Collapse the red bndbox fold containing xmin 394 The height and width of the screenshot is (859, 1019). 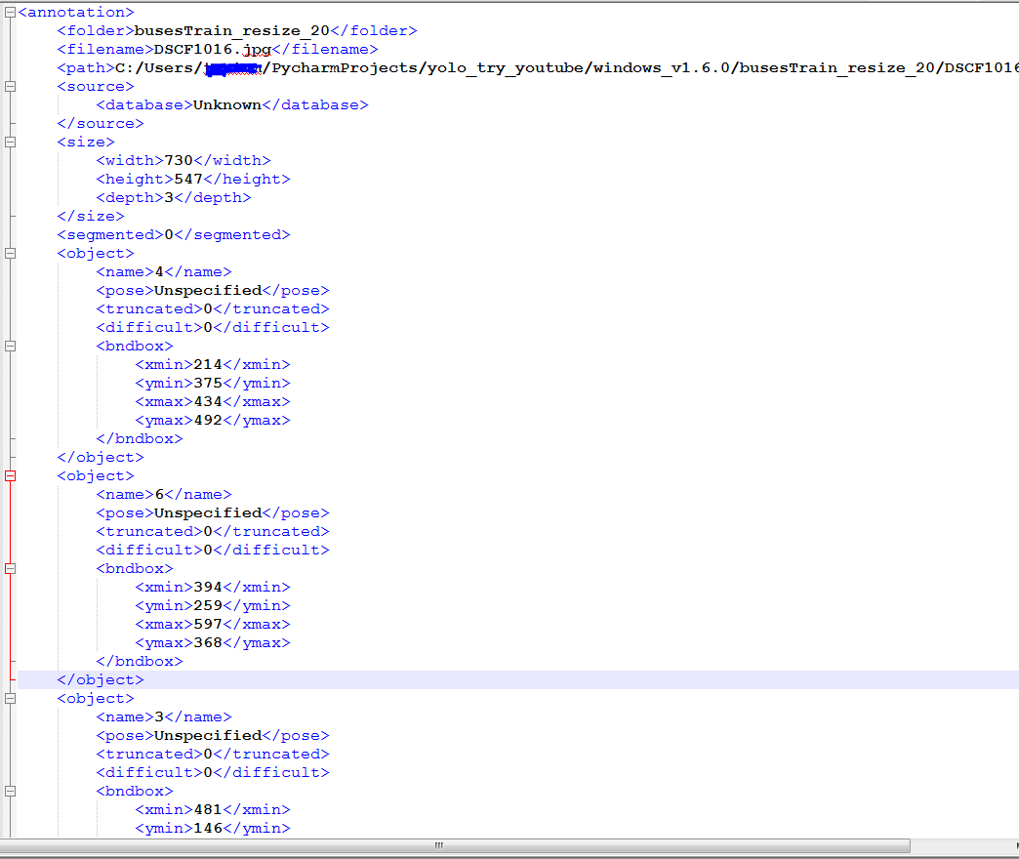[x=11, y=568]
